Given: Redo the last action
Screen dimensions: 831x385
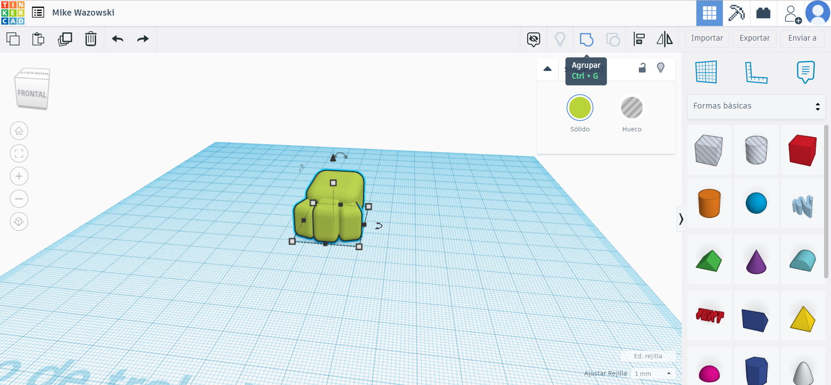Looking at the screenshot, I should [143, 39].
